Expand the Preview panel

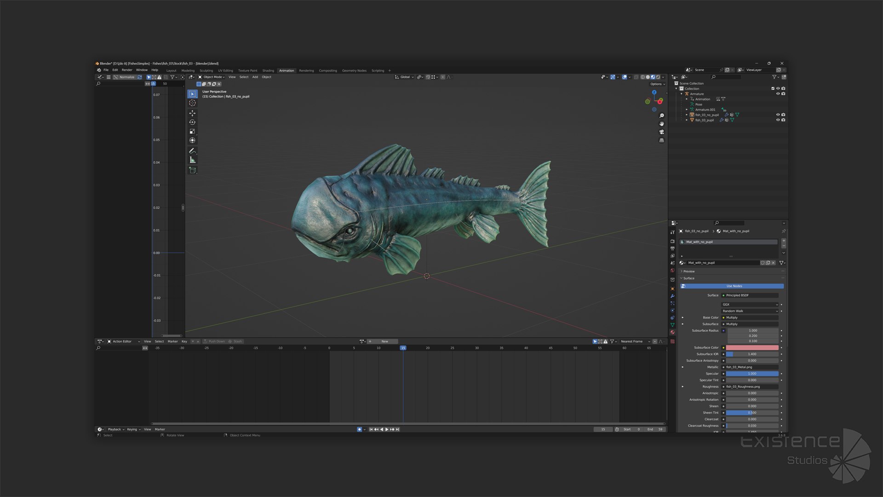[x=688, y=272]
